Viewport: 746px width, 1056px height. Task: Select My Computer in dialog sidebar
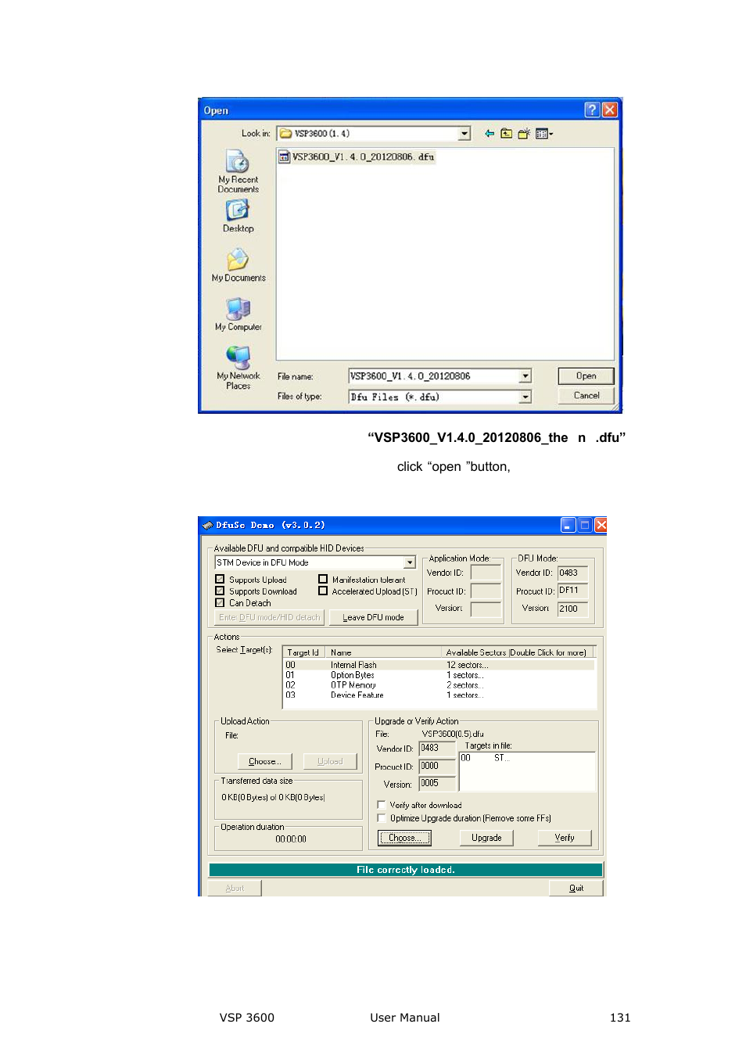(239, 314)
